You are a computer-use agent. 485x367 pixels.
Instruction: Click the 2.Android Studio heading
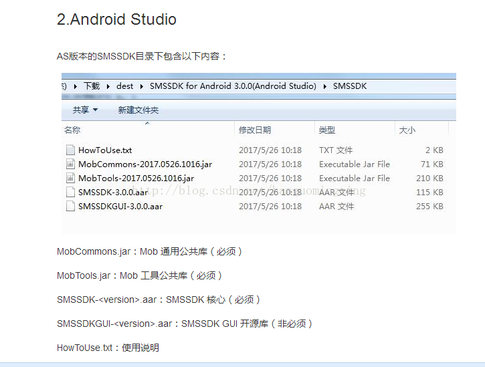coord(116,19)
